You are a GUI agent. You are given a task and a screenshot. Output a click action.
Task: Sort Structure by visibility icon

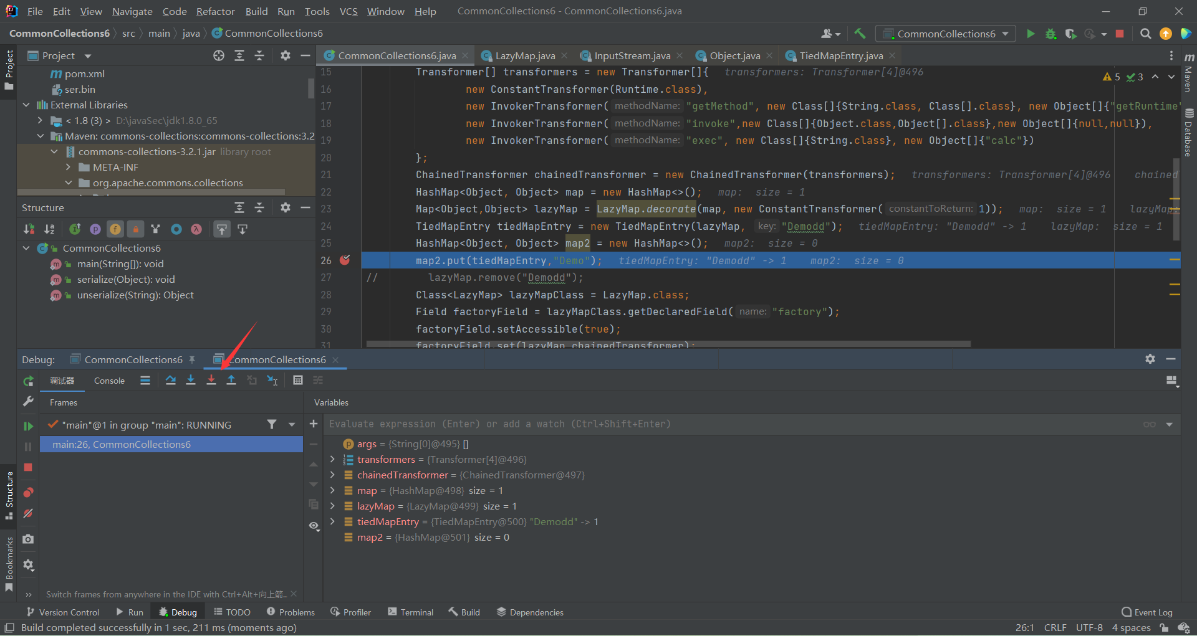29,229
